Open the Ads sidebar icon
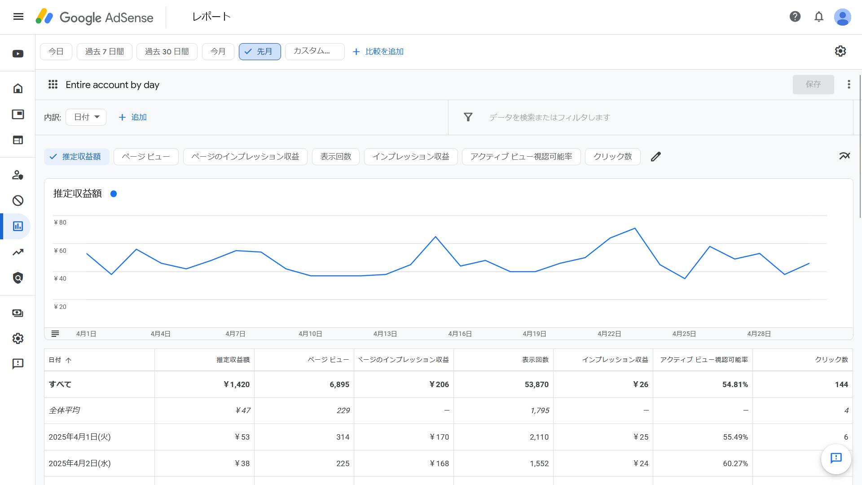This screenshot has height=485, width=862. pos(18,115)
